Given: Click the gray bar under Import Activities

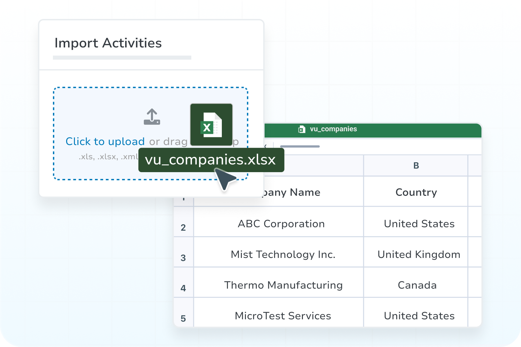Looking at the screenshot, I should [x=122, y=58].
